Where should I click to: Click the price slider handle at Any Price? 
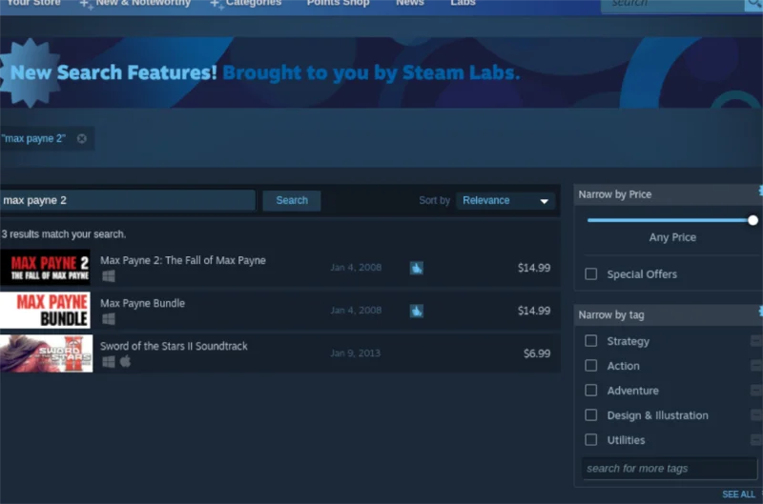(x=753, y=220)
